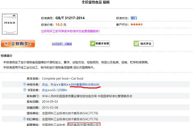Click 中国饲料工业协会 in drafting units
Image resolution: width=193 pixels, height=126 pixels.
click(x=54, y=125)
